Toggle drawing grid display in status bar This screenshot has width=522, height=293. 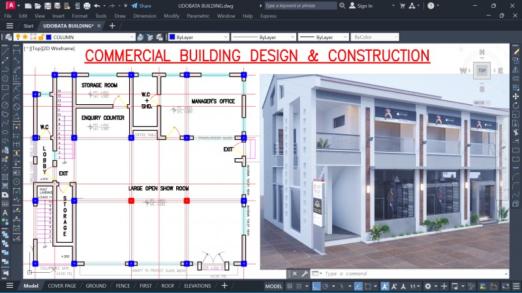pyautogui.click(x=290, y=286)
